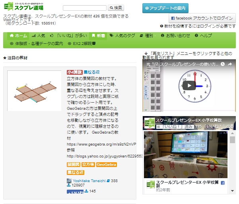The width and height of the screenshot is (239, 204).
Task: Open お問い合わせ menu item
Action: click(x=175, y=36)
